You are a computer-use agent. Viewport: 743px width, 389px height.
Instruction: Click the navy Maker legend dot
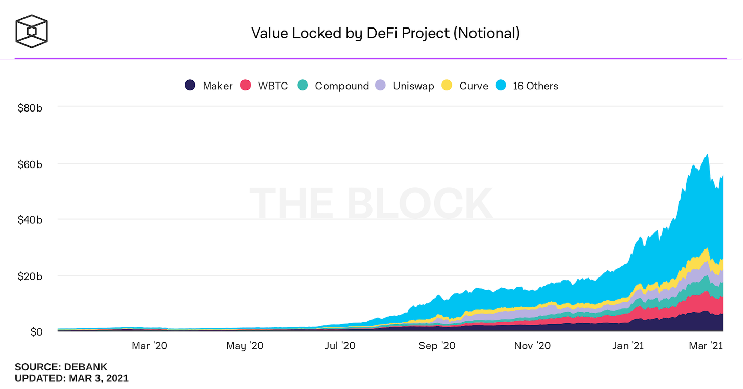click(190, 86)
